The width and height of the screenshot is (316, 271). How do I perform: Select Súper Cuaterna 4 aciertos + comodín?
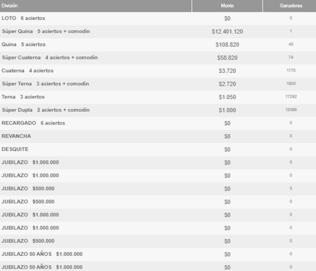50,58
